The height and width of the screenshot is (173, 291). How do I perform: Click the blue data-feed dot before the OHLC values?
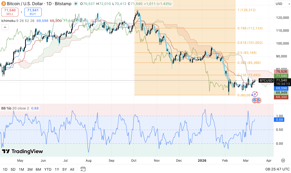pos(76,4)
